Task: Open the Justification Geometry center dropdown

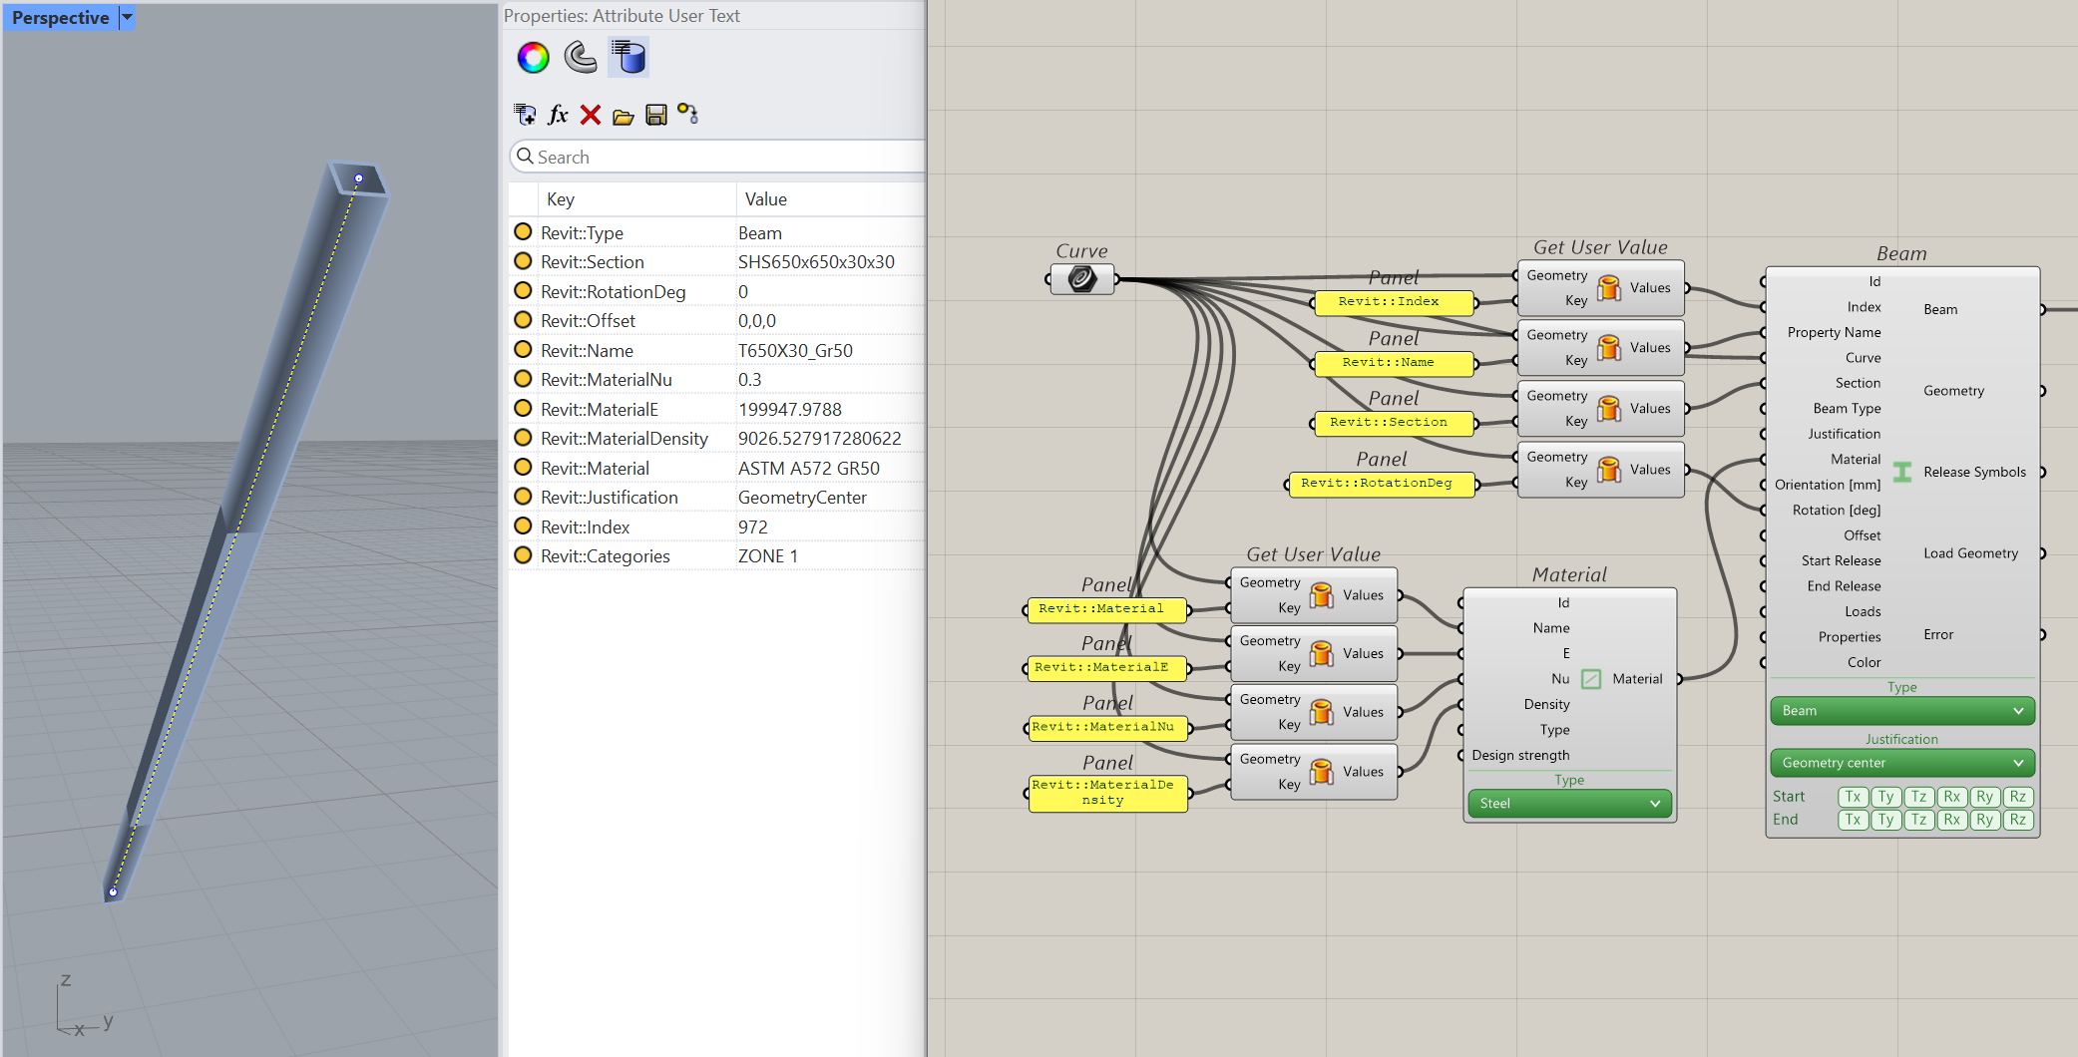Action: tap(1901, 763)
